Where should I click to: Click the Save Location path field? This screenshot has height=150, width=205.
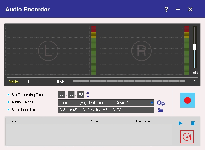(106, 110)
